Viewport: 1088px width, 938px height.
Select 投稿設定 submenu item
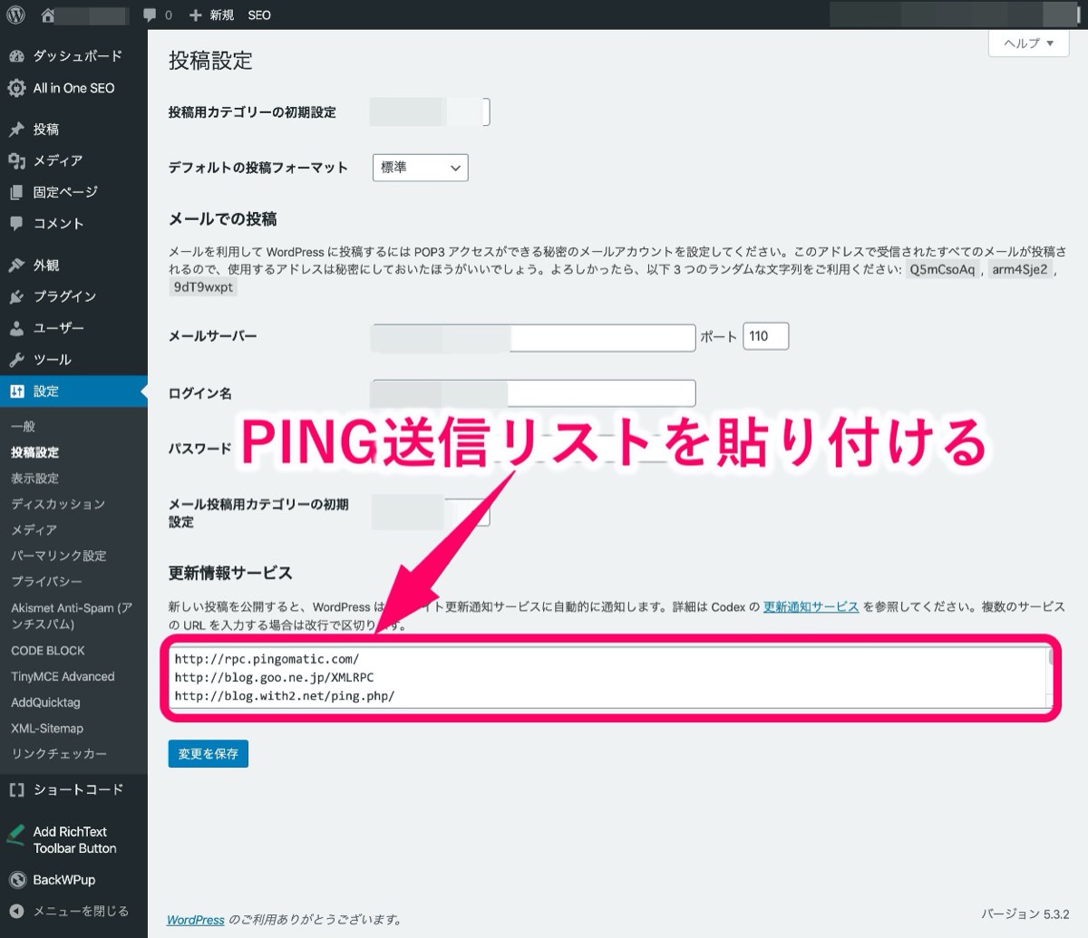coord(34,452)
